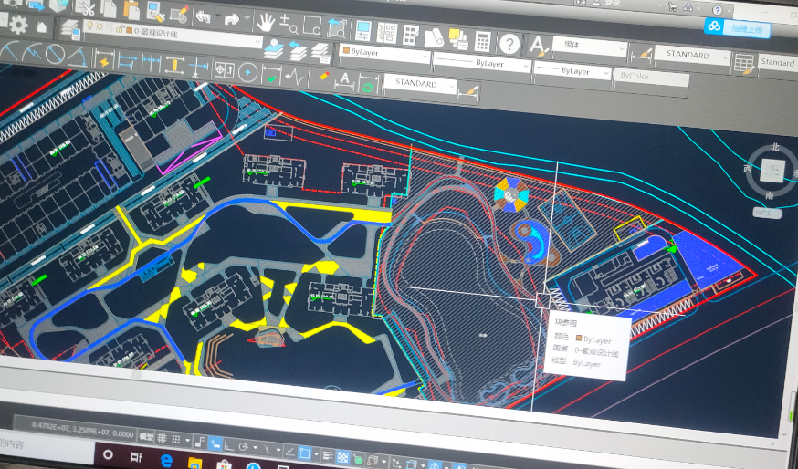
Task: Open STANDARD dimension style dropdown in top row
Action: [x=693, y=55]
